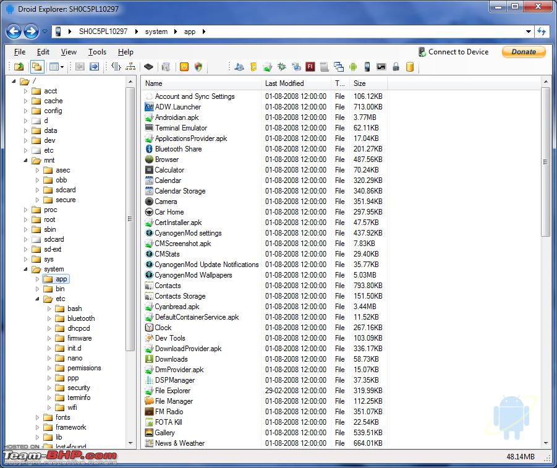
Task: Click the blue users toolbar icon
Action: 239,66
